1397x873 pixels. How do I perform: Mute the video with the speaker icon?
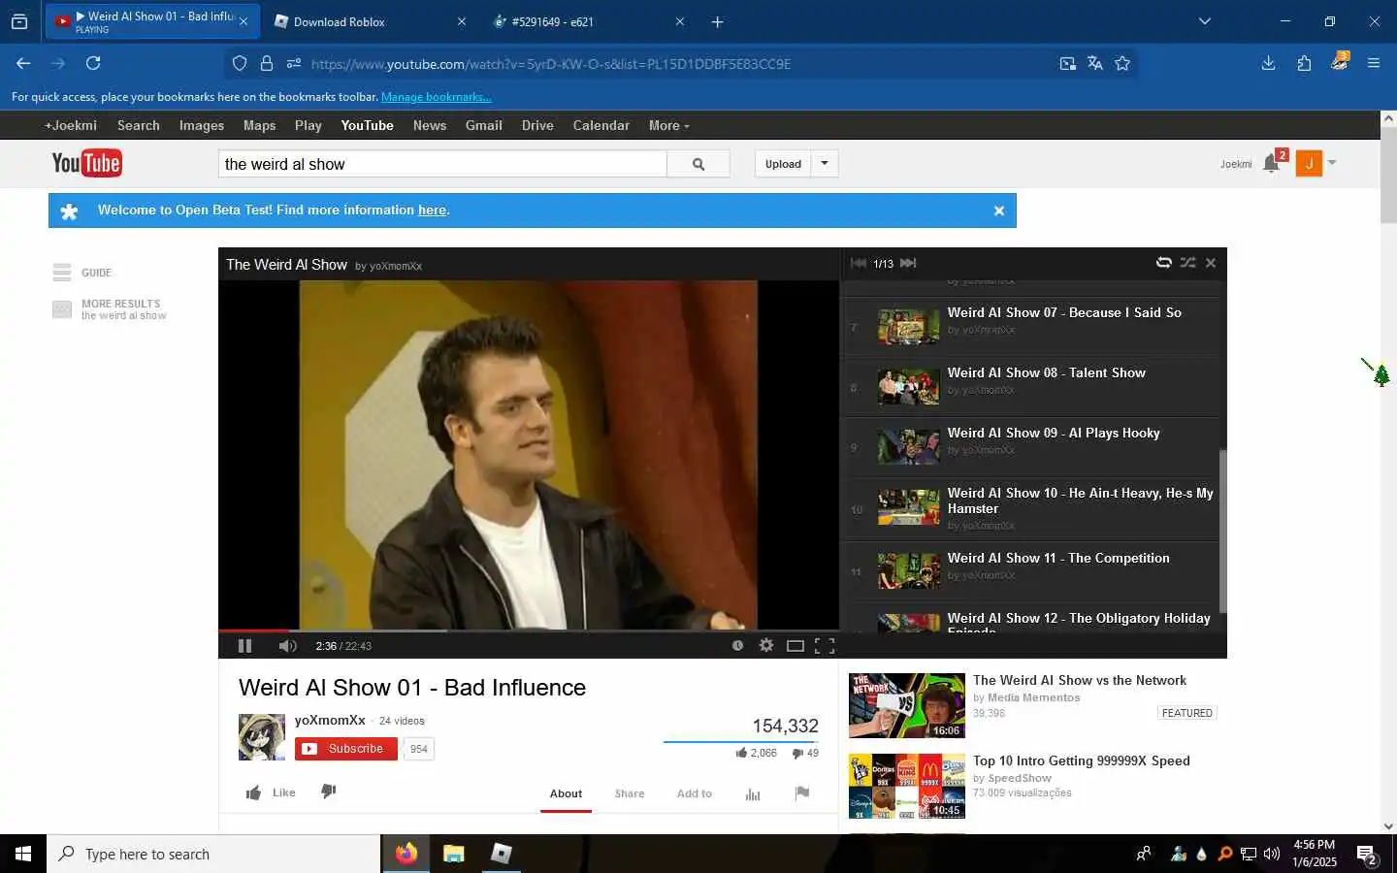pos(287,646)
